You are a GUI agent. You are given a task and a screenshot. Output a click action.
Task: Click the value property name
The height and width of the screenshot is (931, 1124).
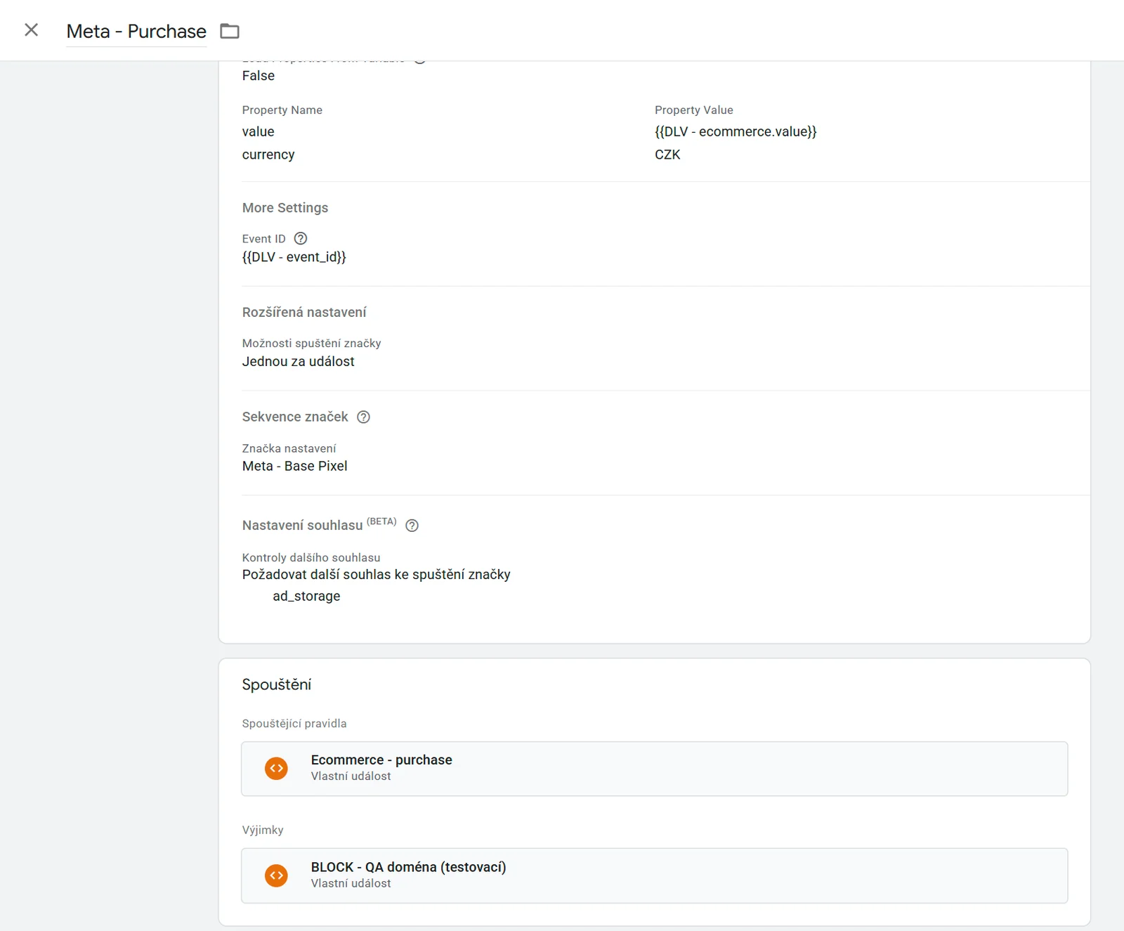258,131
